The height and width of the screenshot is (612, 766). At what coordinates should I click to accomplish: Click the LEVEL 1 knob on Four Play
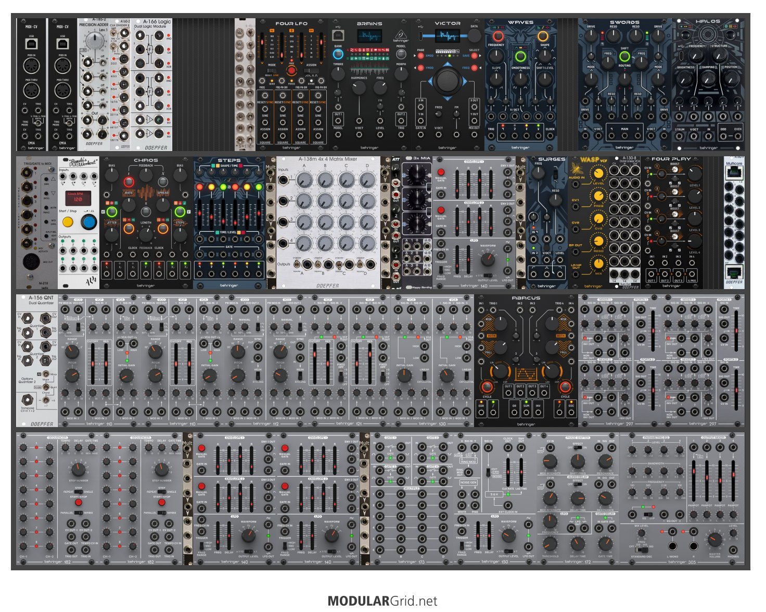[694, 173]
